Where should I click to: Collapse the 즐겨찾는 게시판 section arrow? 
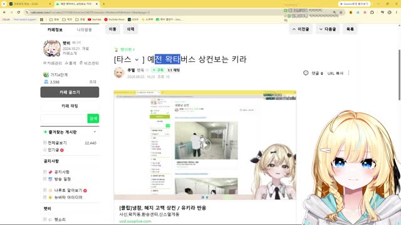click(x=95, y=132)
